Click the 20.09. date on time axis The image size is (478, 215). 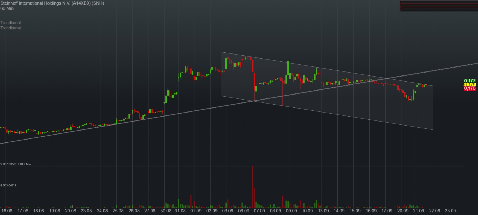tap(403, 211)
